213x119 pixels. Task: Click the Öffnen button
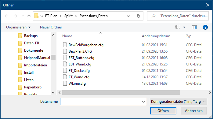(163, 111)
